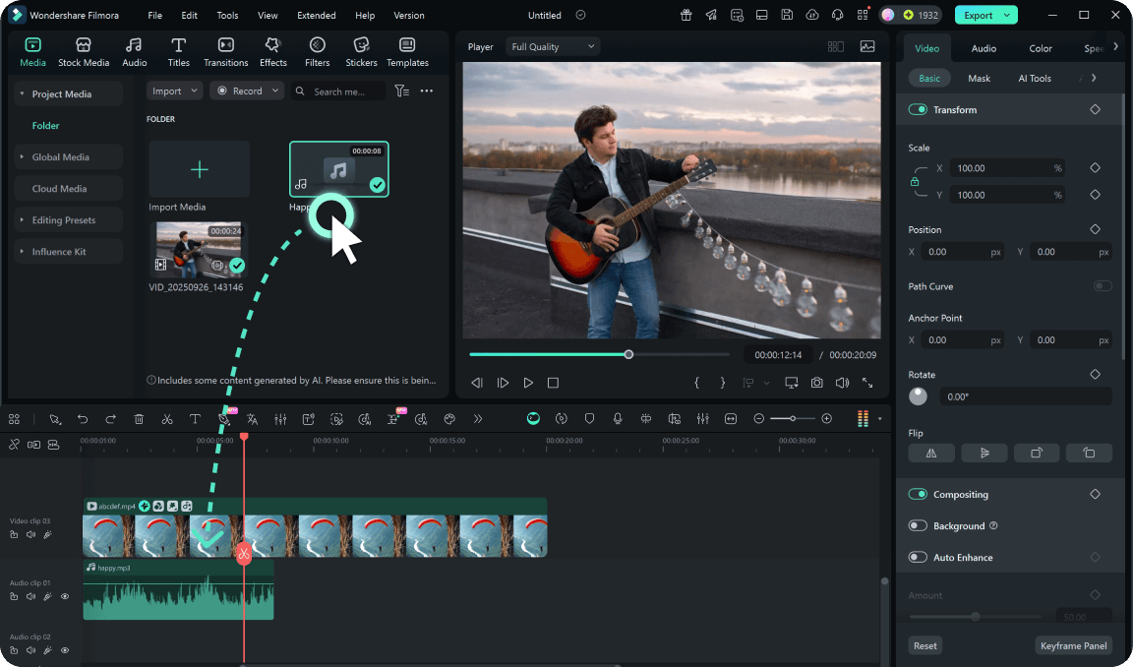Open the Extended menu

tap(316, 16)
